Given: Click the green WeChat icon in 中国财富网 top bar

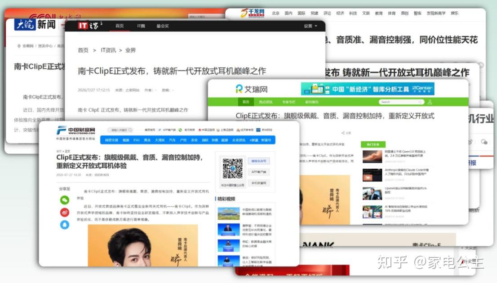Looking at the screenshot, I should pos(180,130).
